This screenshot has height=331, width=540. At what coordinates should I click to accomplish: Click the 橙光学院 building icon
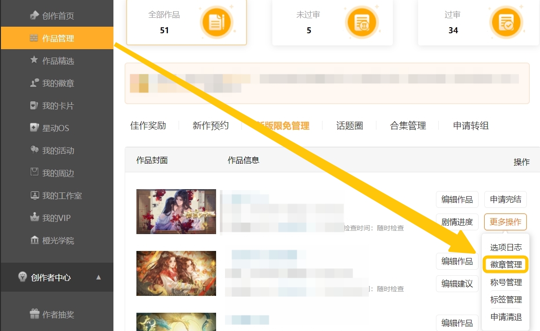[x=34, y=240]
